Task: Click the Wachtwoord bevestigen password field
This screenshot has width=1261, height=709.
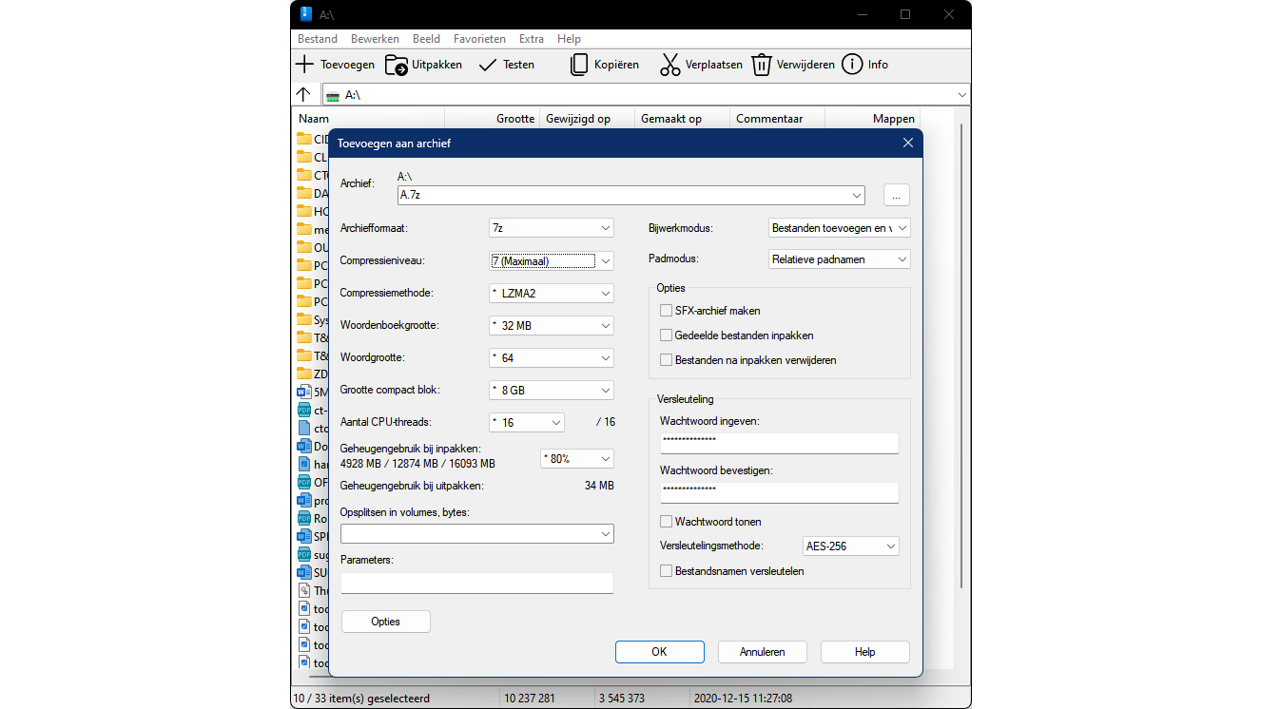Action: coord(779,492)
